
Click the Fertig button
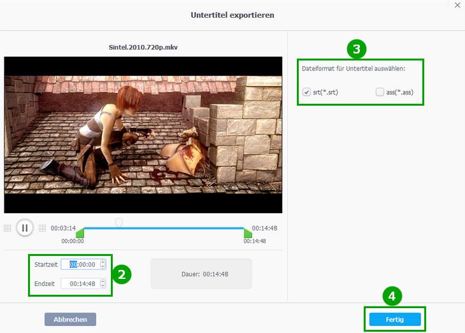coord(395,320)
